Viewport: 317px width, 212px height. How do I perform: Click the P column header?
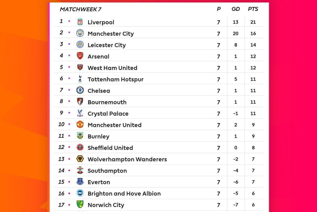pyautogui.click(x=218, y=9)
